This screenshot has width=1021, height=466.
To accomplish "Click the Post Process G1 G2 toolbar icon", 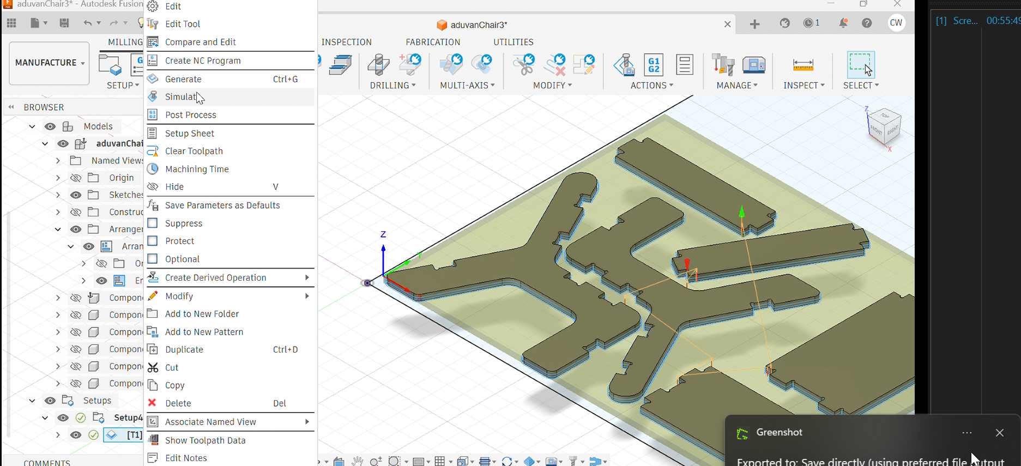I will [653, 65].
